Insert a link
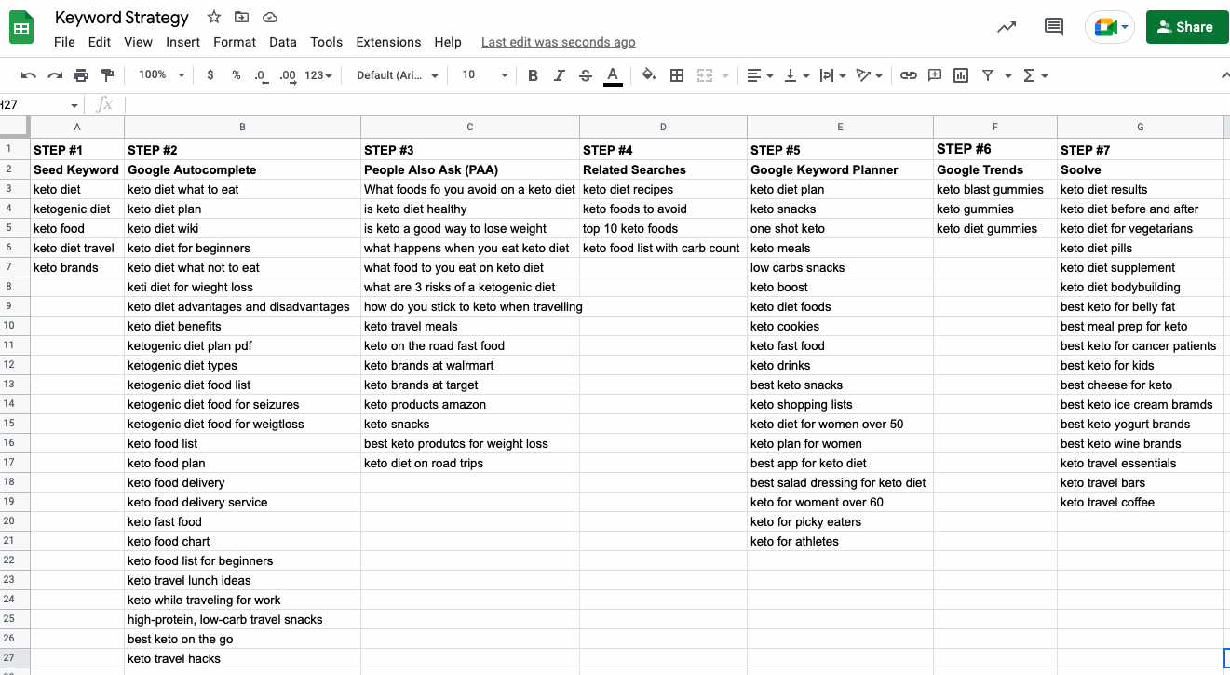1230x675 pixels. (x=909, y=75)
